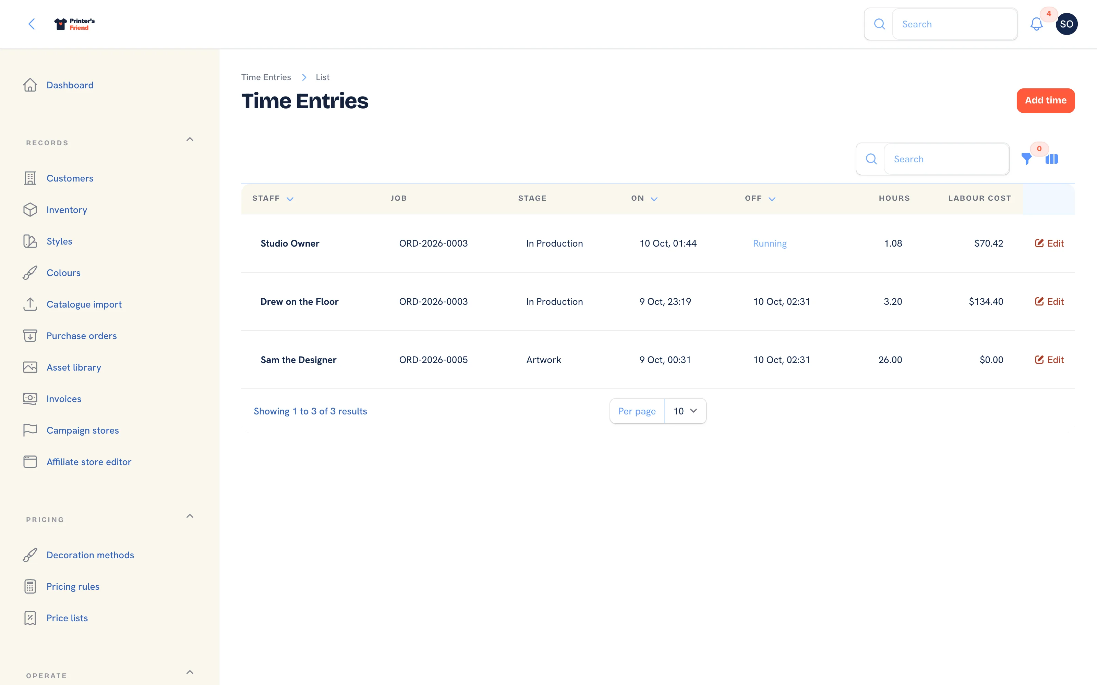Click the Catalogue import upload icon
The image size is (1097, 685).
(x=30, y=304)
